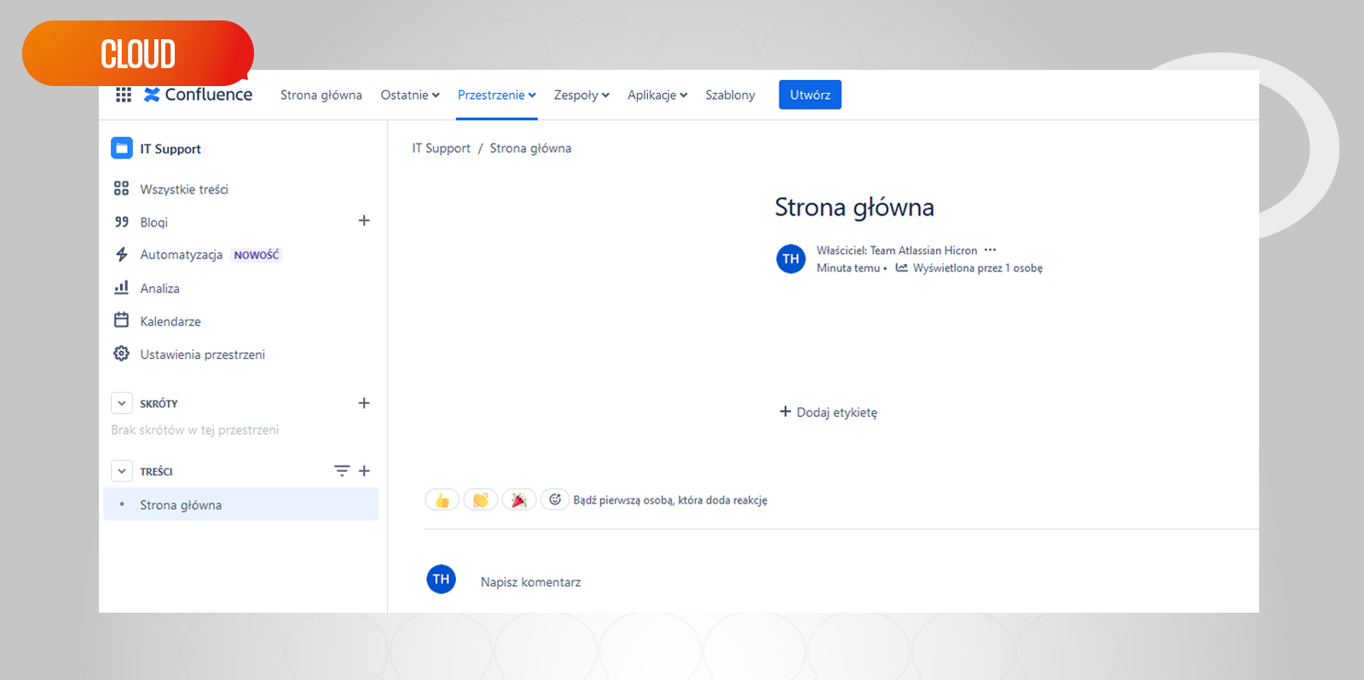Click 'Bądź pierwszą osobą, która doda reakcję'

coord(670,500)
